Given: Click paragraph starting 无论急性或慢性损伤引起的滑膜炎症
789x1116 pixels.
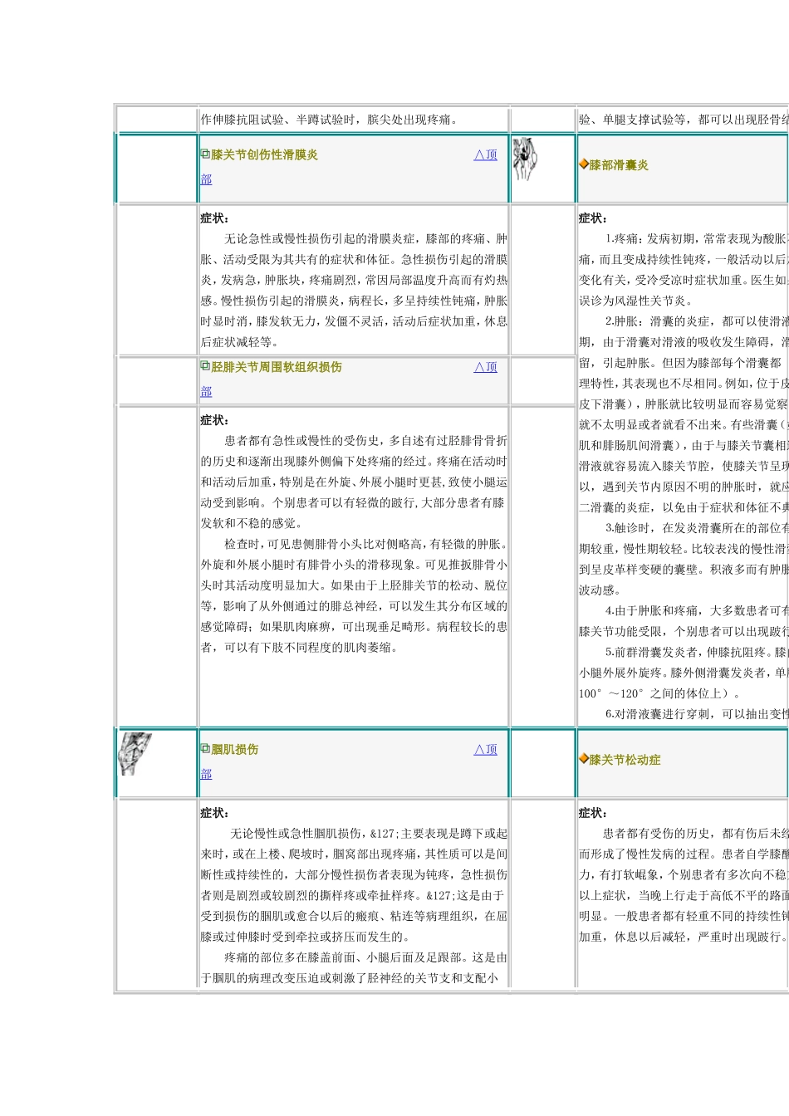Looking at the screenshot, I should [354, 290].
